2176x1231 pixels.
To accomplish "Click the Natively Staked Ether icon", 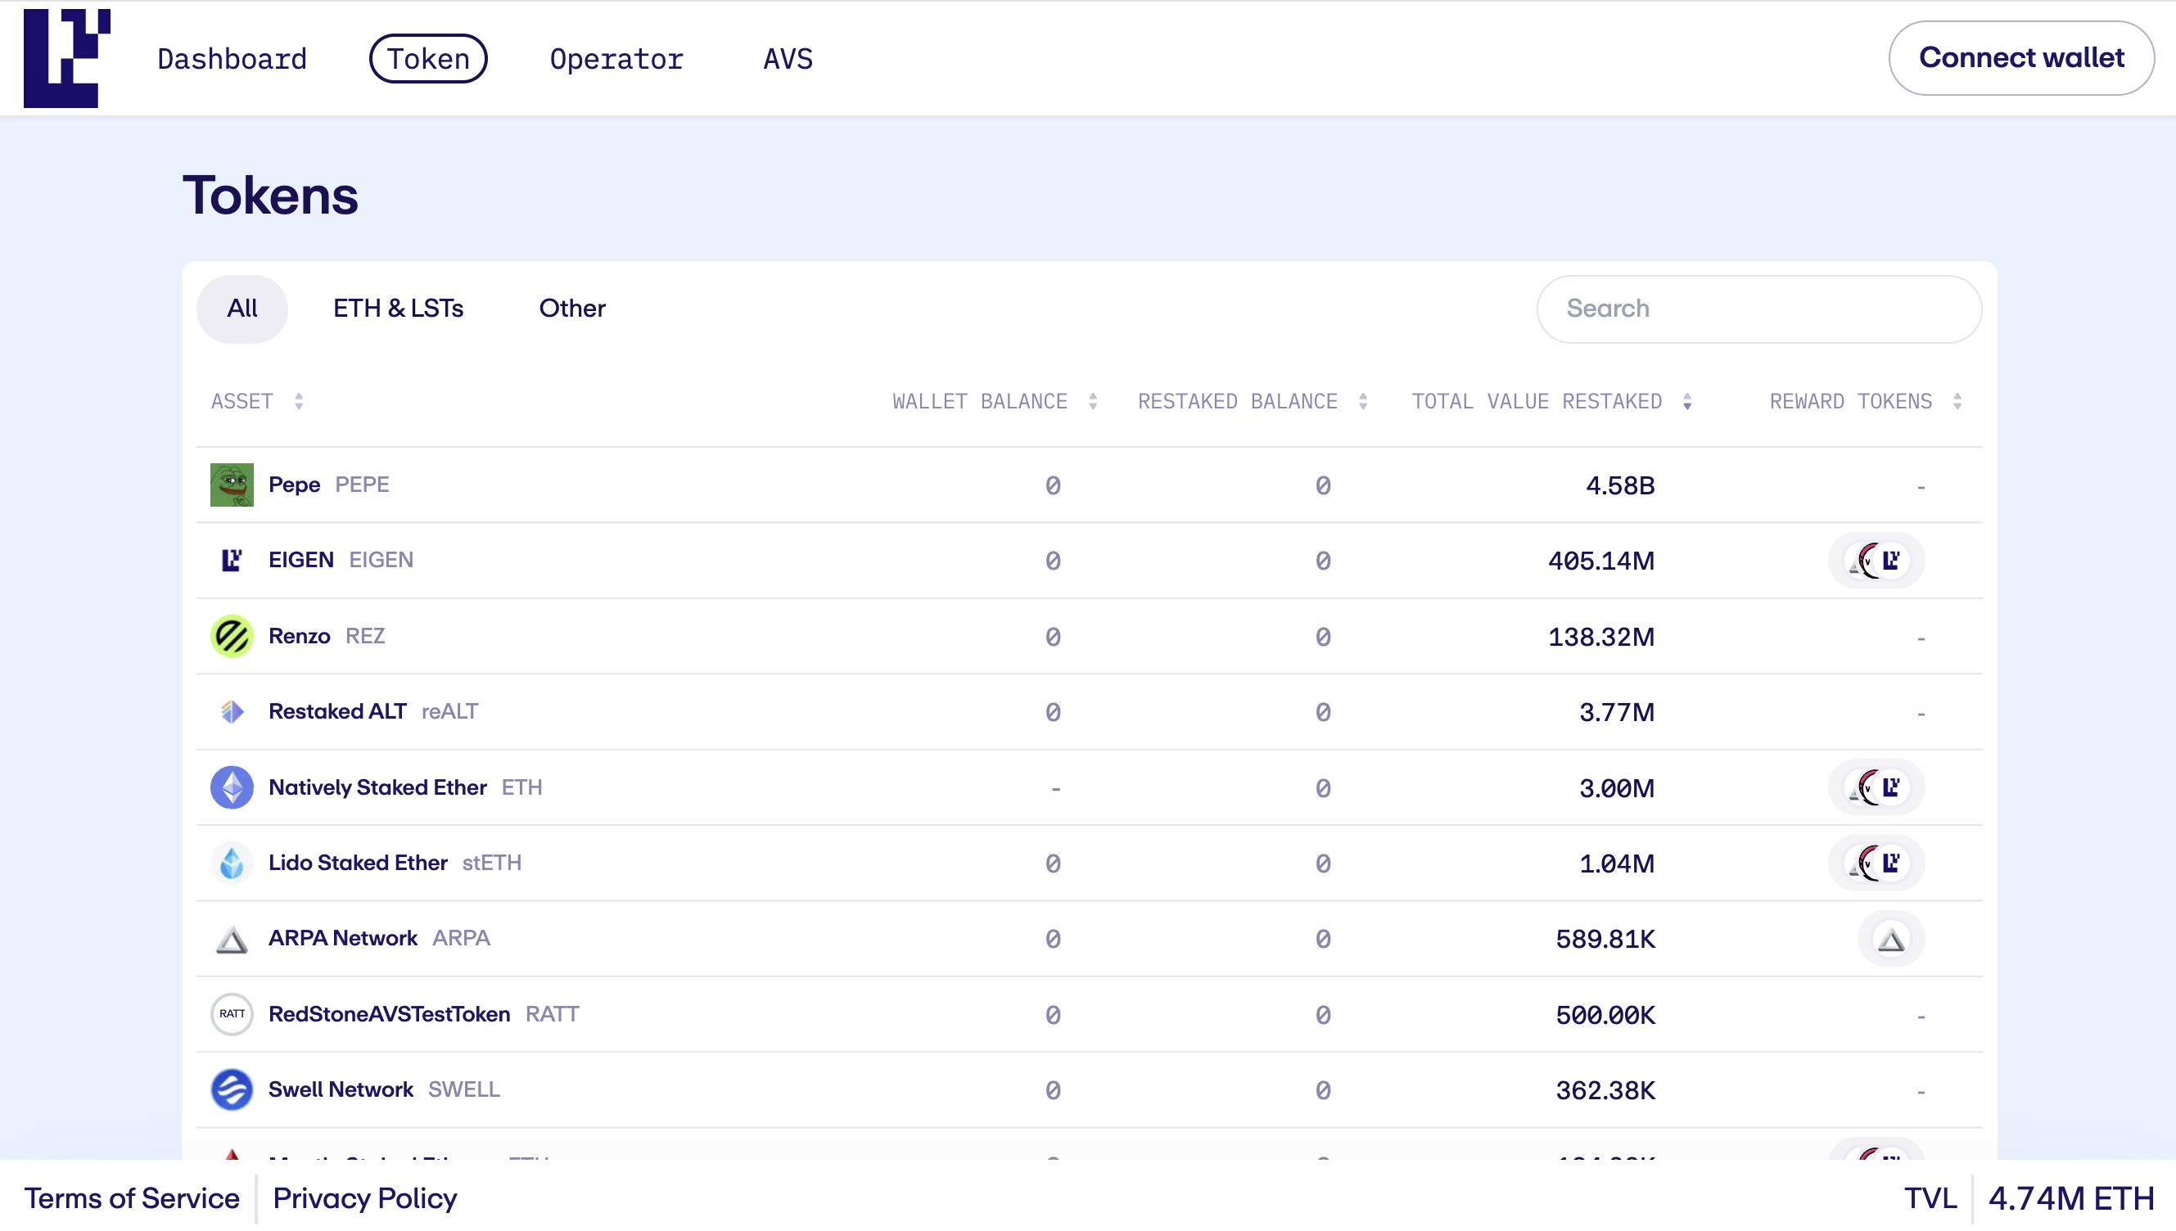I will (x=232, y=787).
